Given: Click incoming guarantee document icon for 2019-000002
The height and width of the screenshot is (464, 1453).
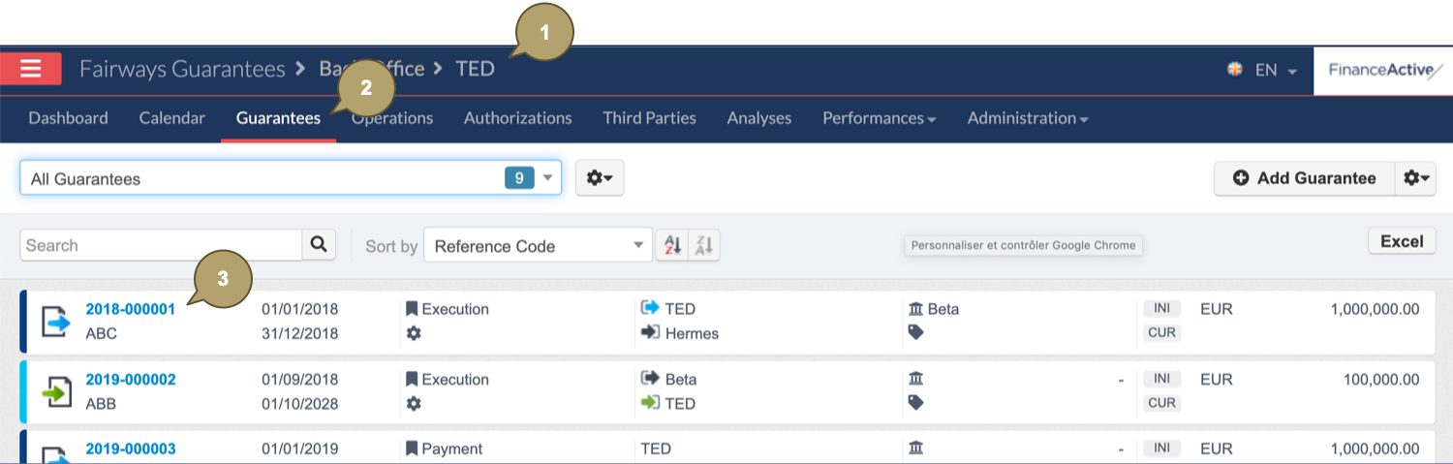Looking at the screenshot, I should point(56,391).
